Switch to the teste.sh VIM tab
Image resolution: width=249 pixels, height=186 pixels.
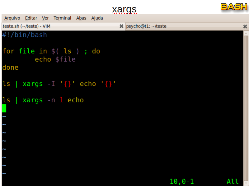59,26
